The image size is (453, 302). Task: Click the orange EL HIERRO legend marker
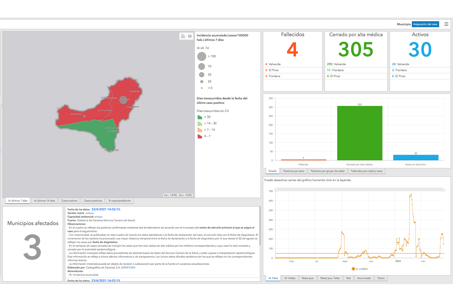click(x=353, y=269)
